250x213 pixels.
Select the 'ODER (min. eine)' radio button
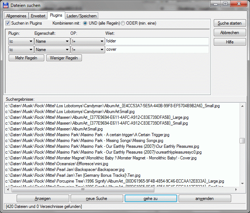coord(123,23)
